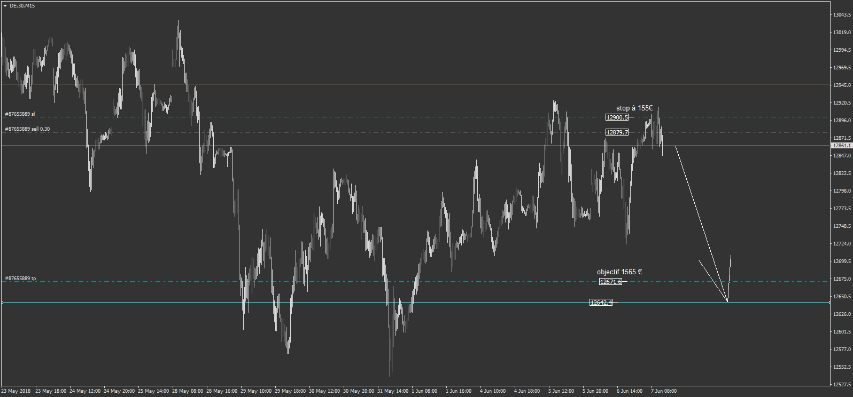The height and width of the screenshot is (397, 853).
Task: Click the '24 May 12:00' time axis label
Action: click(x=85, y=391)
